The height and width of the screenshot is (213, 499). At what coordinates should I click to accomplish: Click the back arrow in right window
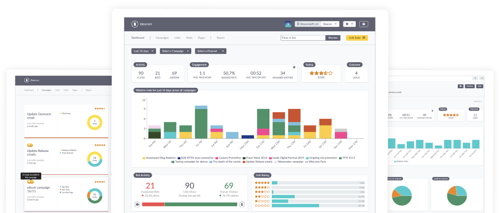pyautogui.click(x=476, y=78)
